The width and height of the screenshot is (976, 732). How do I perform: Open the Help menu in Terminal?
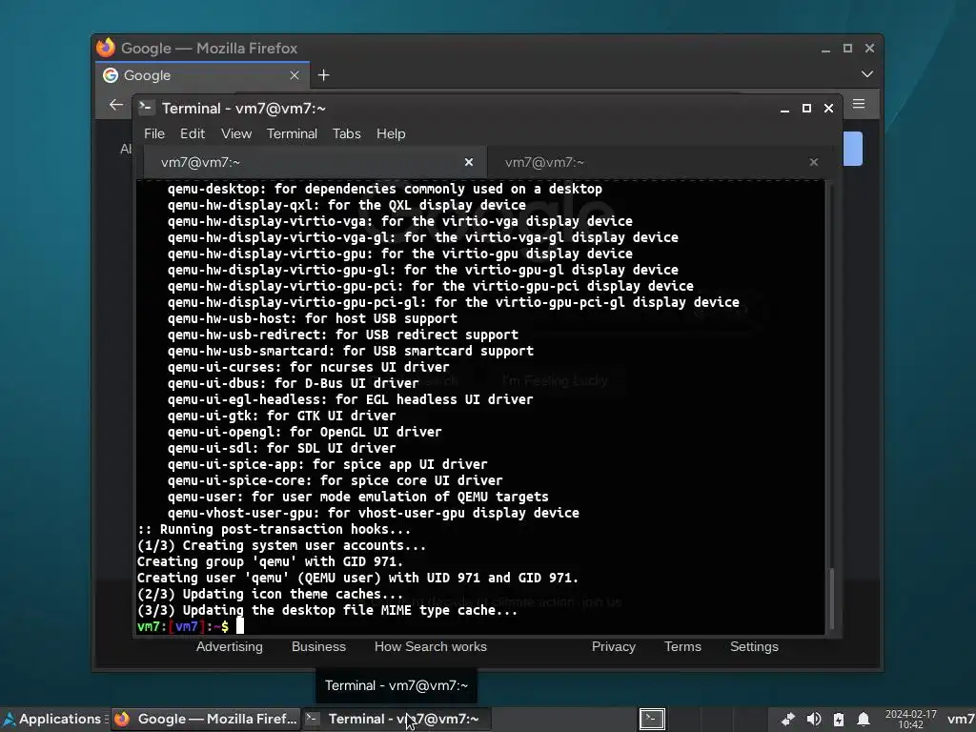391,133
